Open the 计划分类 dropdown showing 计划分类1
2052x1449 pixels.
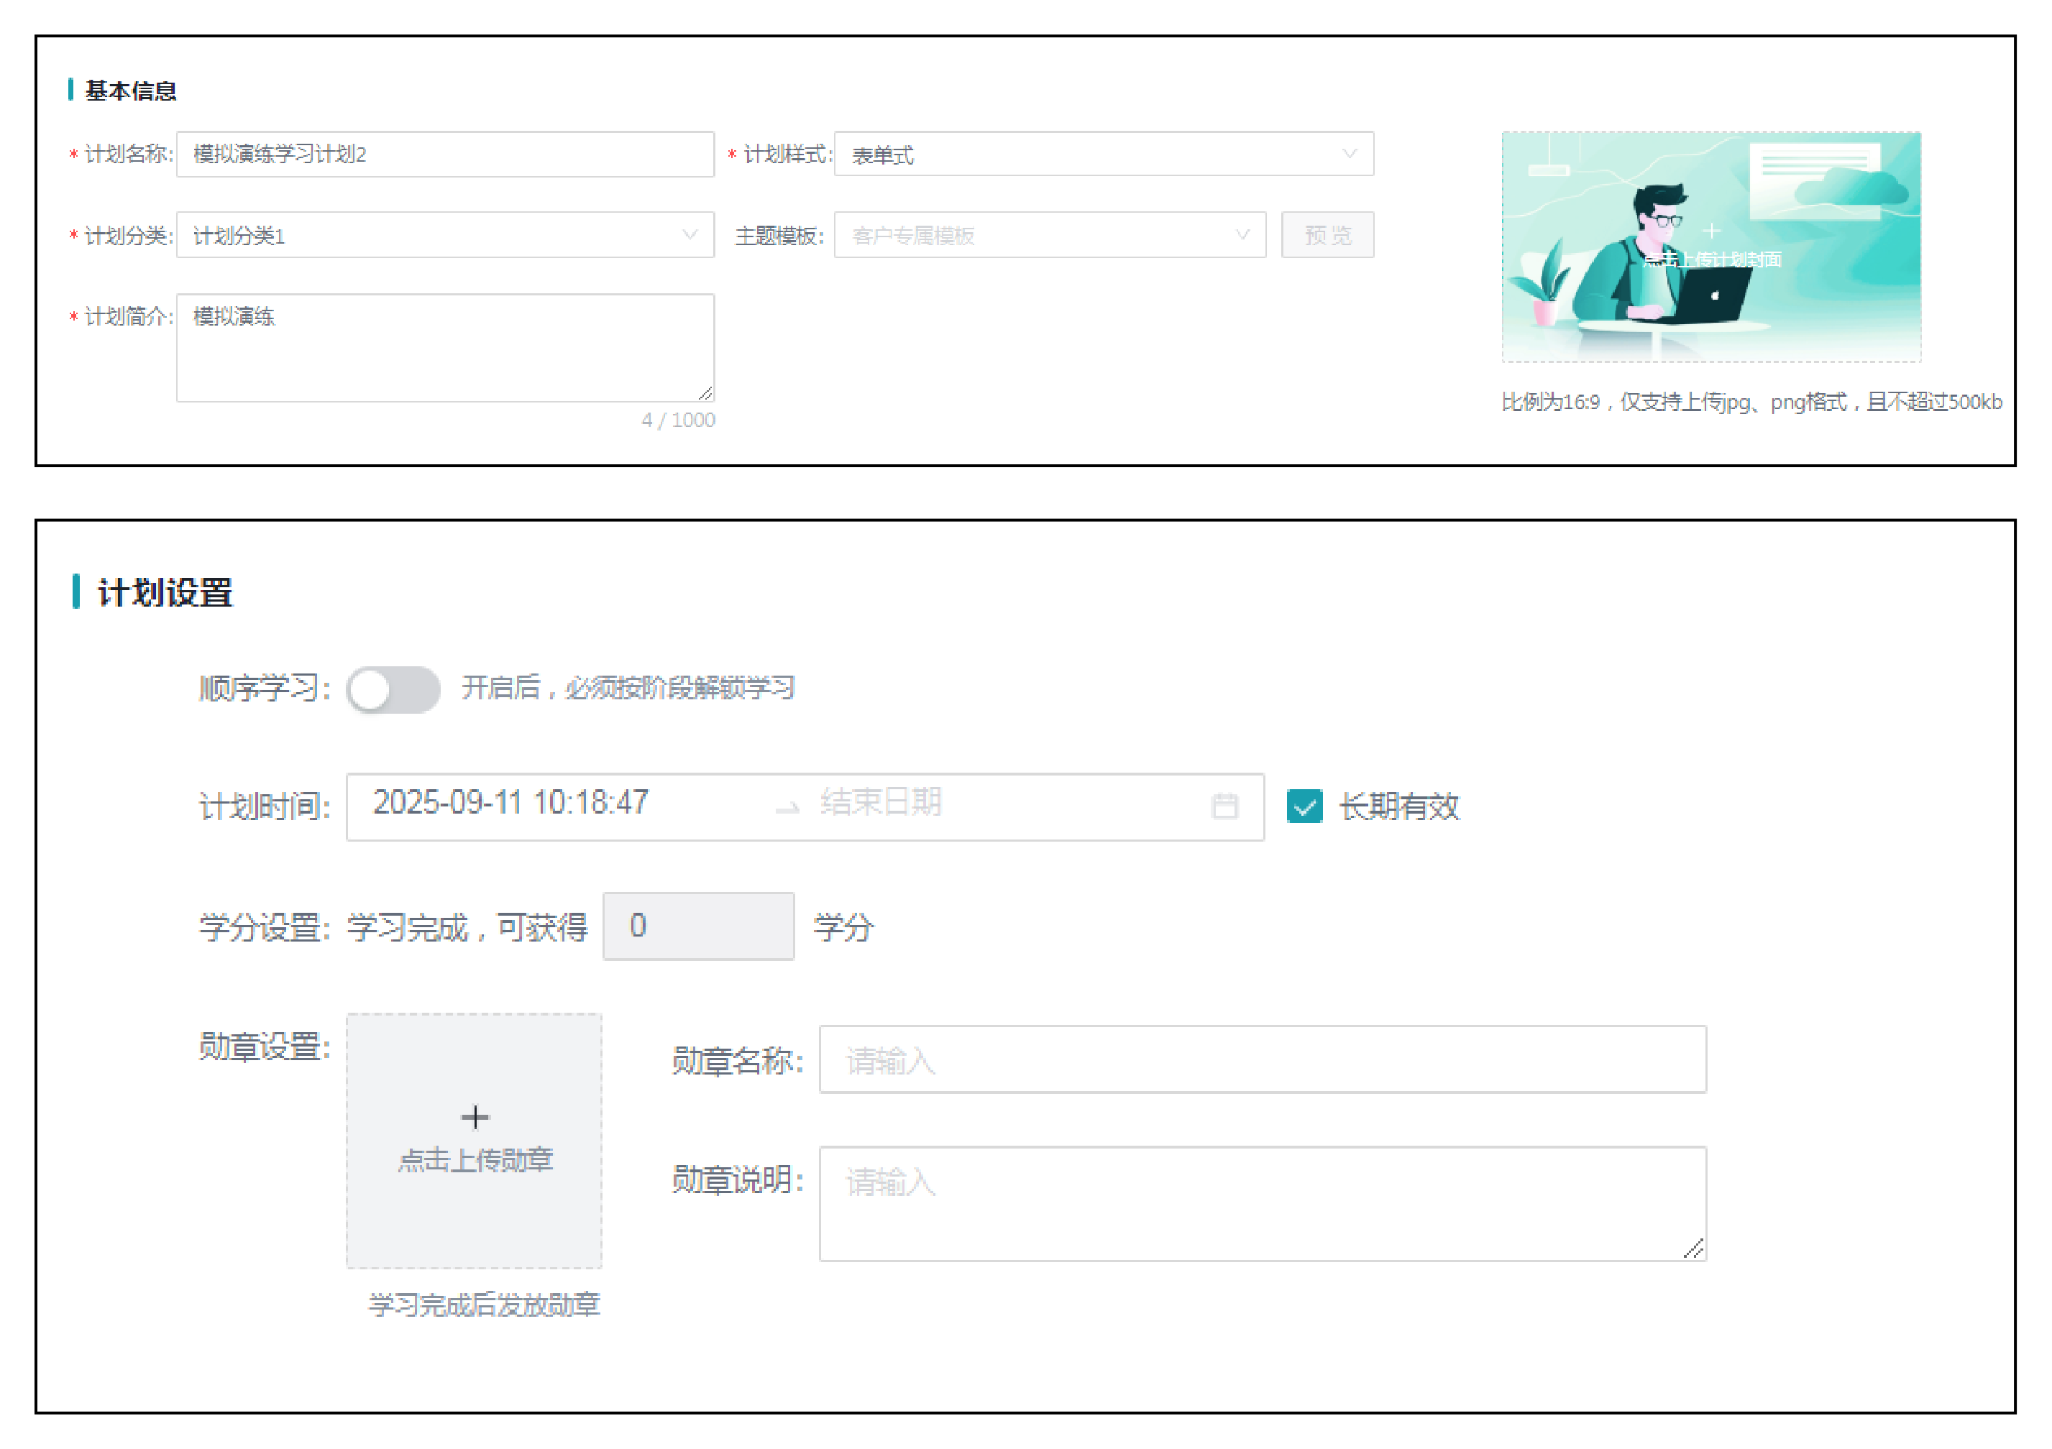[444, 235]
